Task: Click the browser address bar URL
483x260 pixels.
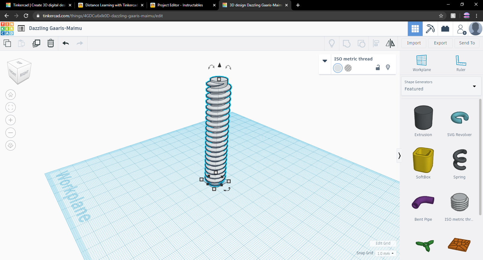Action: (x=103, y=16)
